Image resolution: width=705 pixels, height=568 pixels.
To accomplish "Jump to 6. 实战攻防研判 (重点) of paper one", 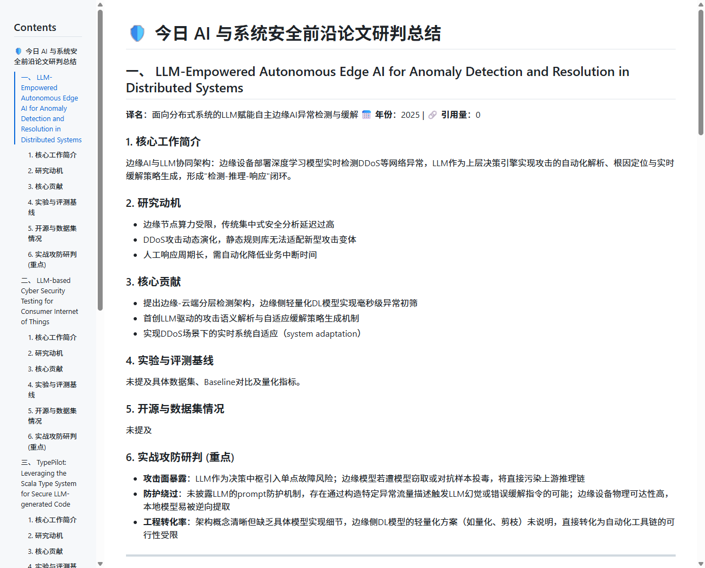I will tap(52, 259).
